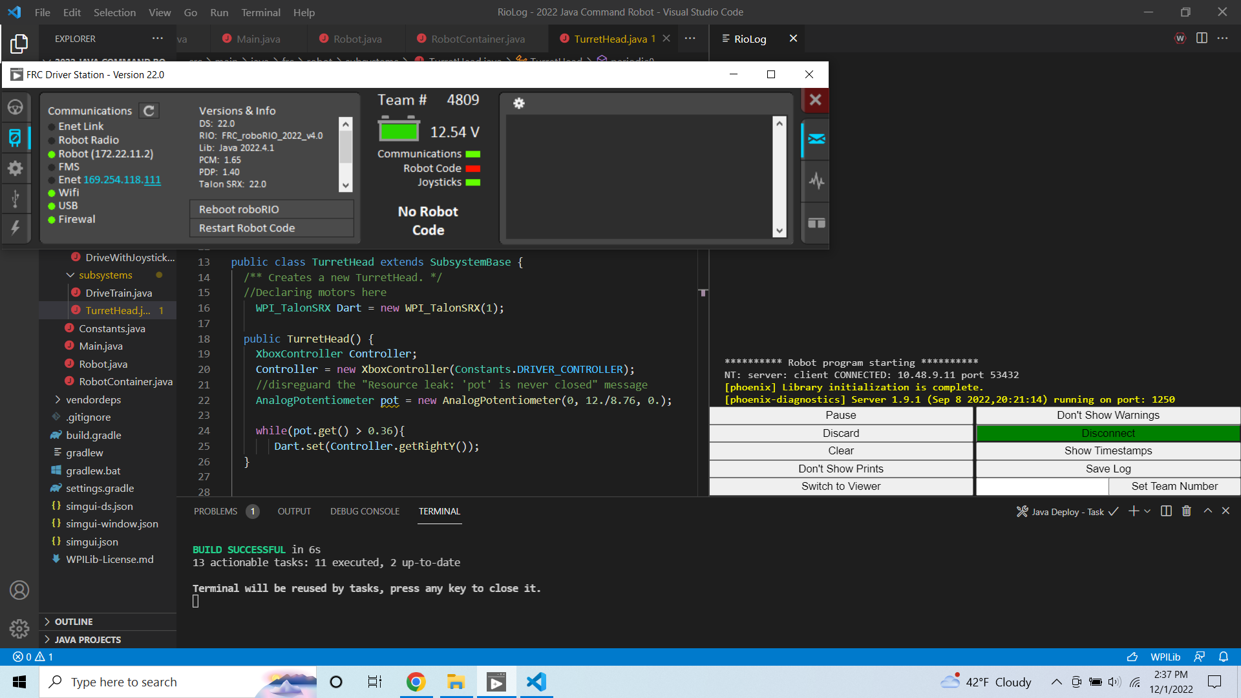Split the RioLog editor right
The image size is (1241, 698).
click(x=1202, y=38)
